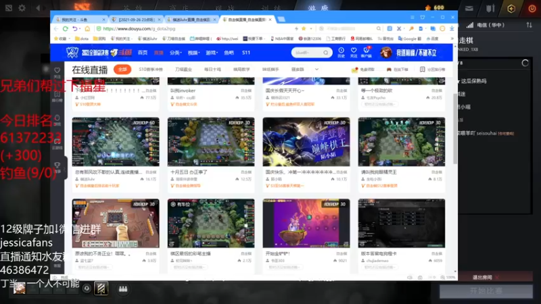Click the browser back arrow

coord(56,28)
